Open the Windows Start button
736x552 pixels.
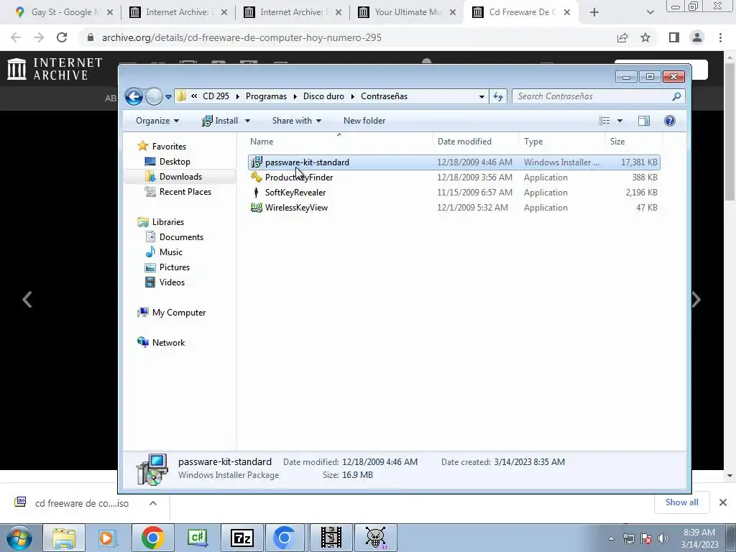19,538
